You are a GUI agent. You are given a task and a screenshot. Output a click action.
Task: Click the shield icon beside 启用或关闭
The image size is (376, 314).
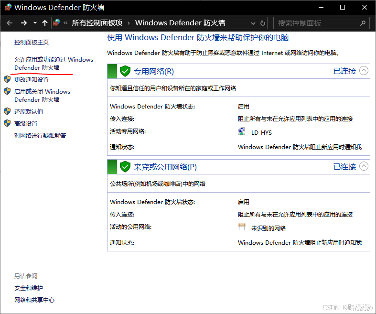pos(8,91)
